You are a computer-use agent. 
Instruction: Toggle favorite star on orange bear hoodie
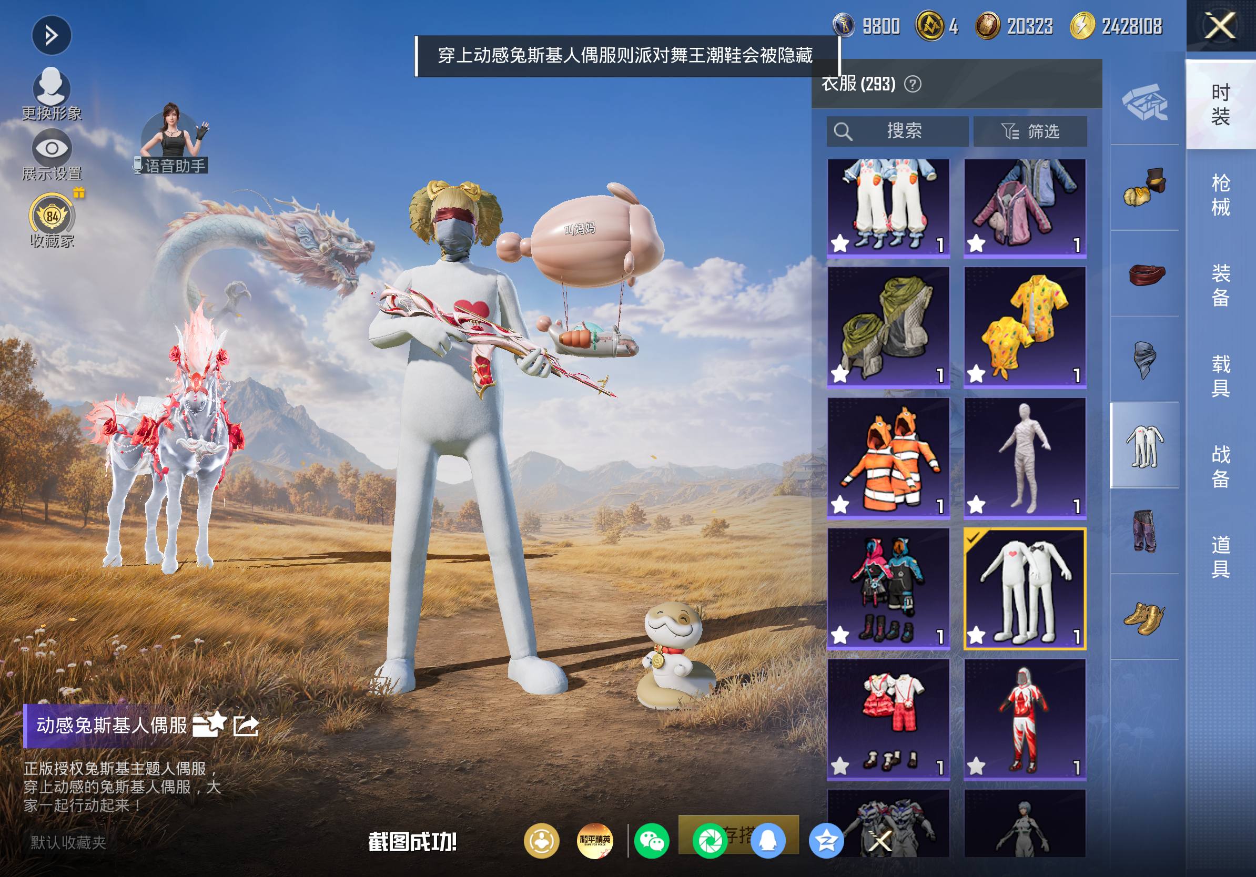coord(840,505)
